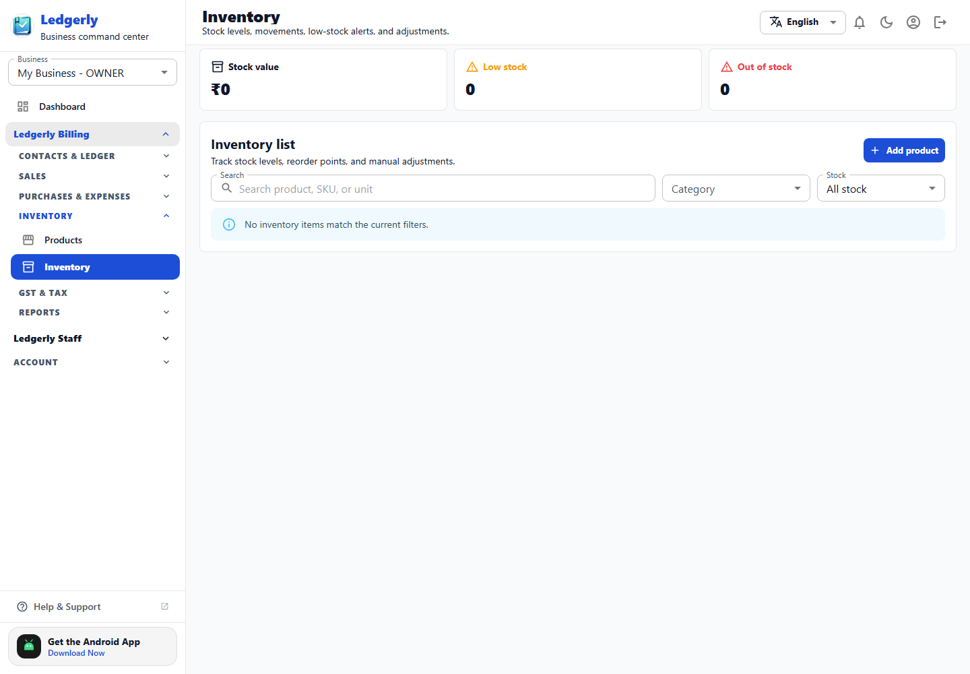Select the Inventory menu item
970x674 pixels.
tap(95, 267)
